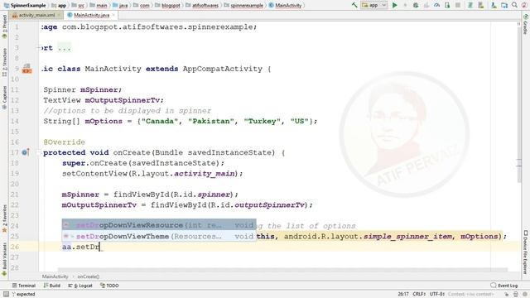
Task: Click the app breadcrumb folder
Action: 59,6
